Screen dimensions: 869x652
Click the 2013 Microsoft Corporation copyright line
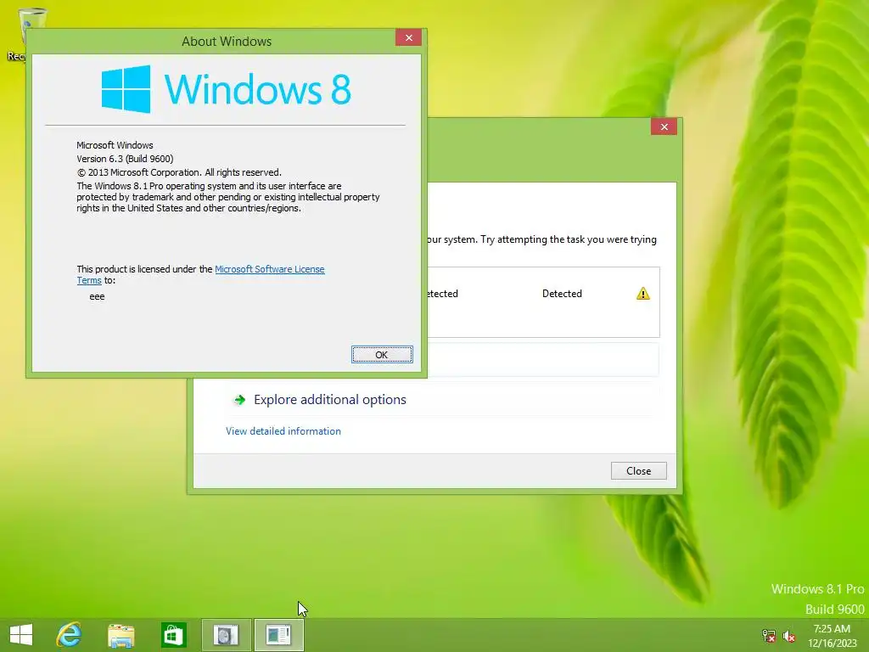pyautogui.click(x=179, y=172)
